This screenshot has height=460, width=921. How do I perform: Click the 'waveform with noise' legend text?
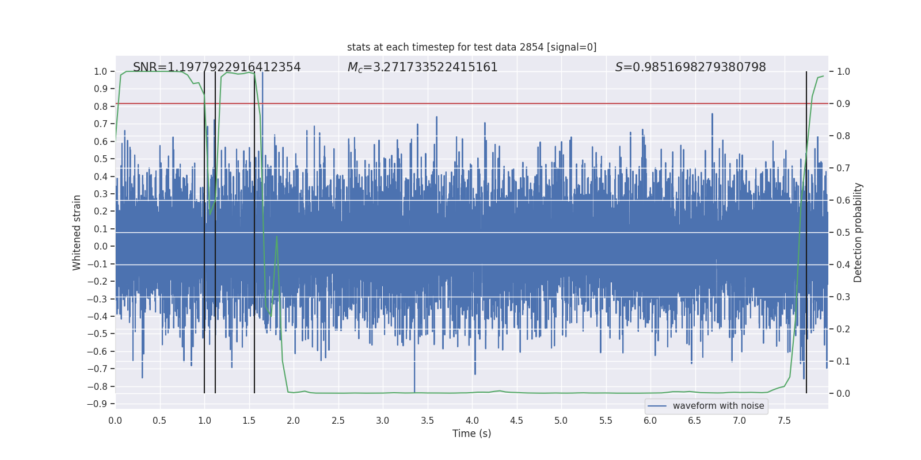point(718,406)
